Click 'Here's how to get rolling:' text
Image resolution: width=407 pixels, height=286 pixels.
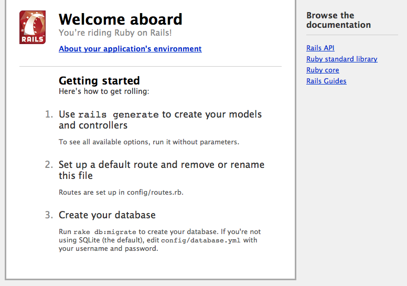click(x=104, y=91)
